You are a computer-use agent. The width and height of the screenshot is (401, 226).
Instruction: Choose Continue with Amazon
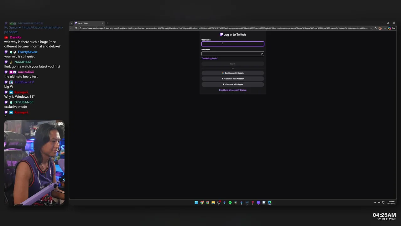(x=233, y=79)
